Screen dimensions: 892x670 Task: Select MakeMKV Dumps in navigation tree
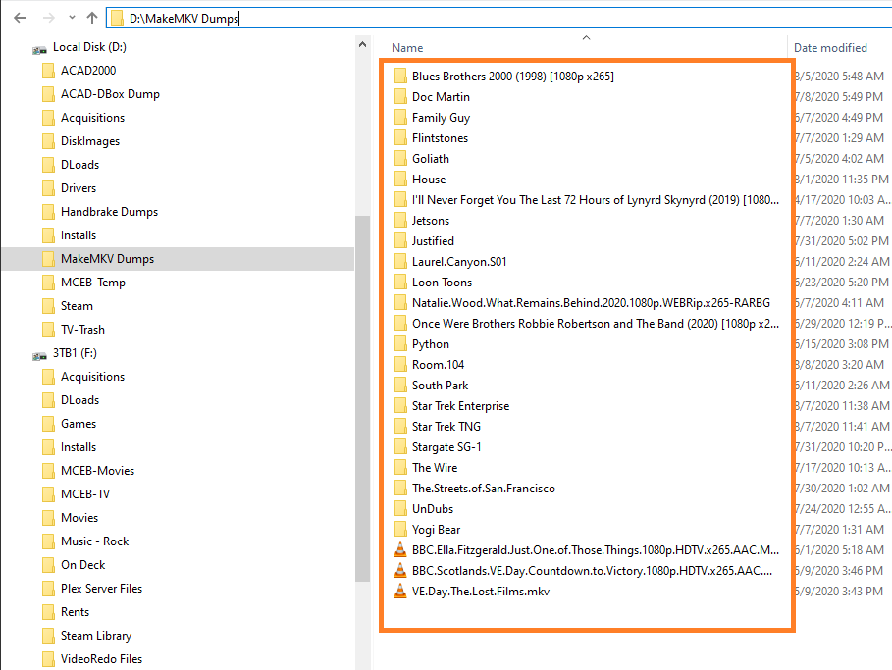pos(178,259)
